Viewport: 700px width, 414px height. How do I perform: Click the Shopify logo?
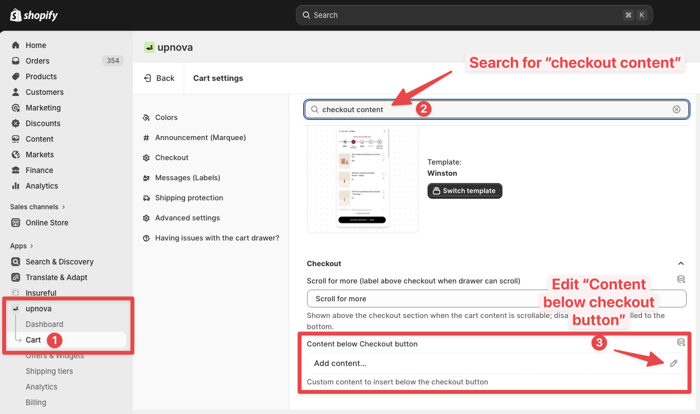[x=34, y=15]
